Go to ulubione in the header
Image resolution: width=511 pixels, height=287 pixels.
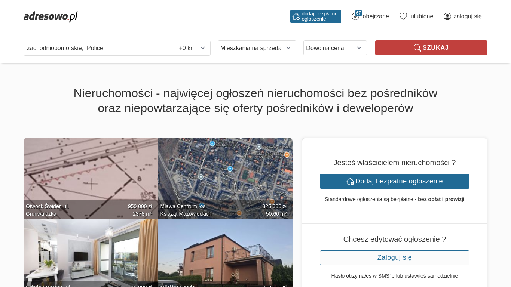[422, 16]
